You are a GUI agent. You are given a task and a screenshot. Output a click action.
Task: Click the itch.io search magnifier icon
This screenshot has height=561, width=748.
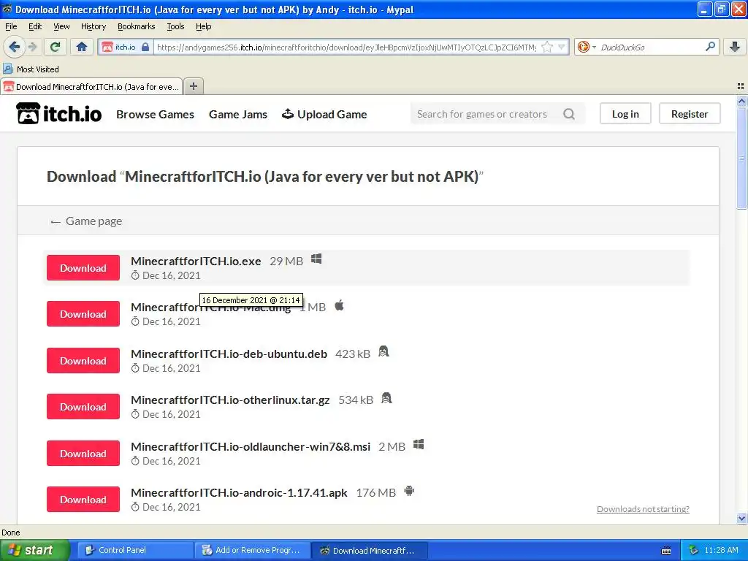(x=568, y=114)
